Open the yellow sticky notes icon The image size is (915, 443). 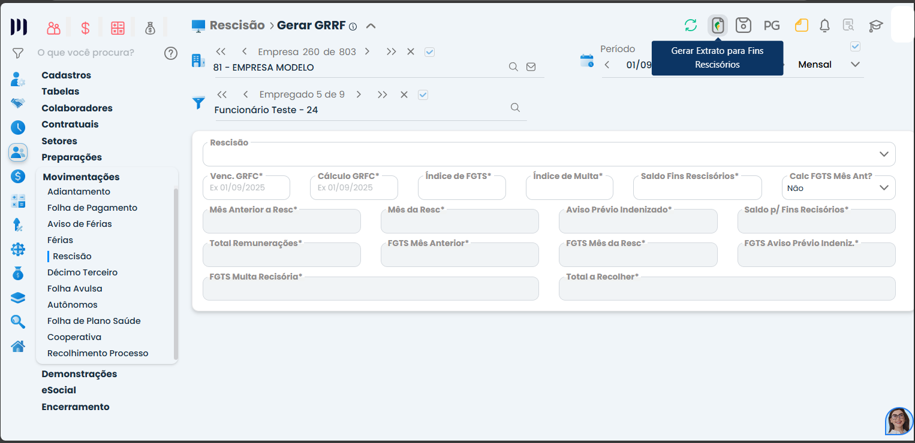pos(802,26)
